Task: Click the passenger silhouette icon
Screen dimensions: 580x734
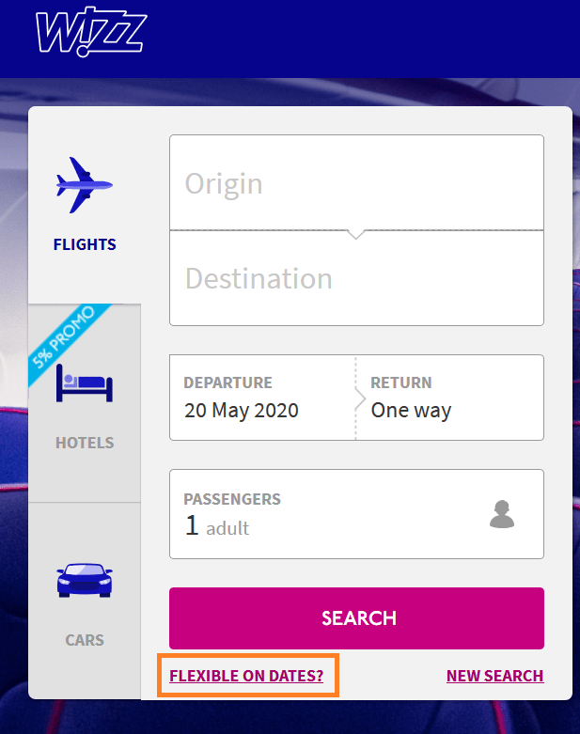Action: [502, 514]
